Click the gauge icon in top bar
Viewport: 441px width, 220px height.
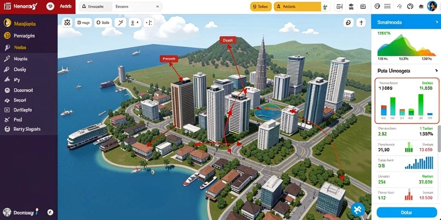point(410,6)
